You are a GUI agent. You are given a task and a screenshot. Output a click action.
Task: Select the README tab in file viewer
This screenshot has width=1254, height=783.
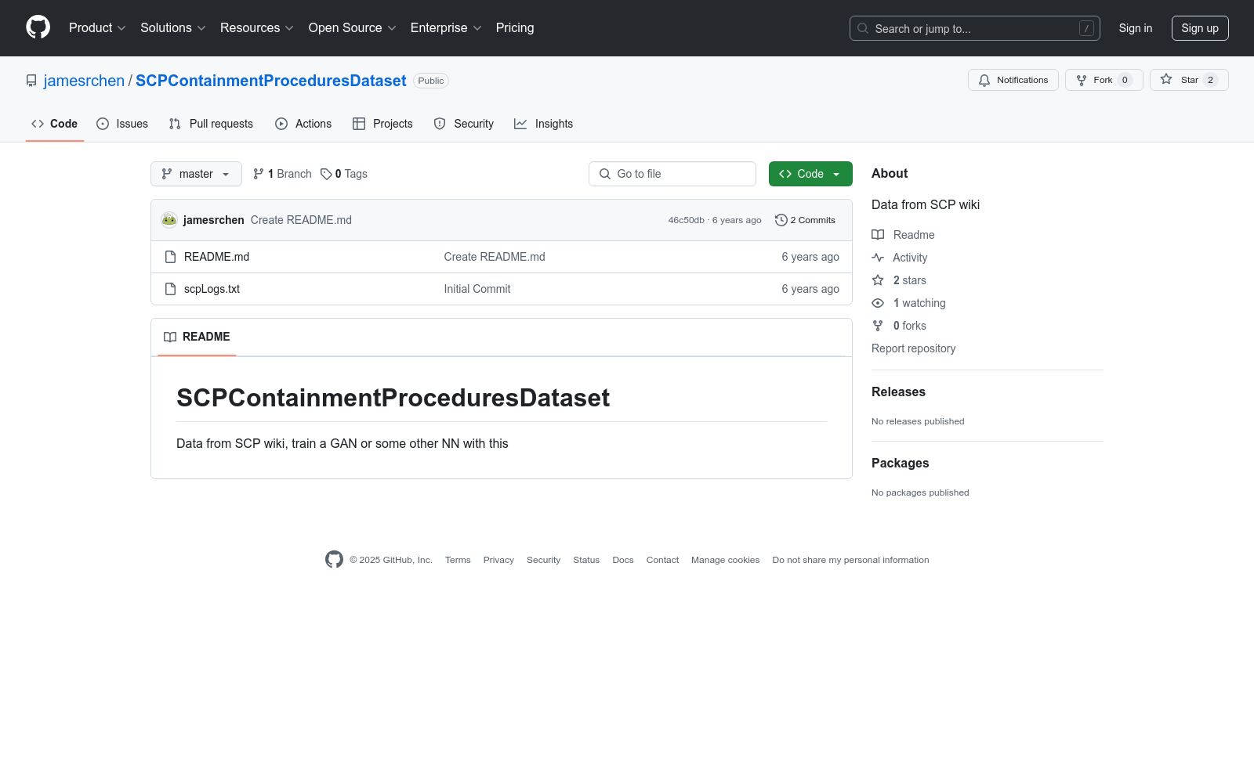[197, 337]
